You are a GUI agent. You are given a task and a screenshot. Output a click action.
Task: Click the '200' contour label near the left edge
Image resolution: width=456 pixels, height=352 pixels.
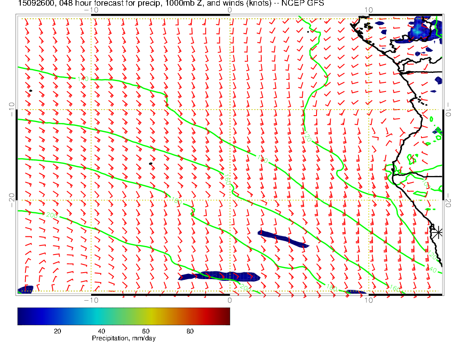click(52, 215)
